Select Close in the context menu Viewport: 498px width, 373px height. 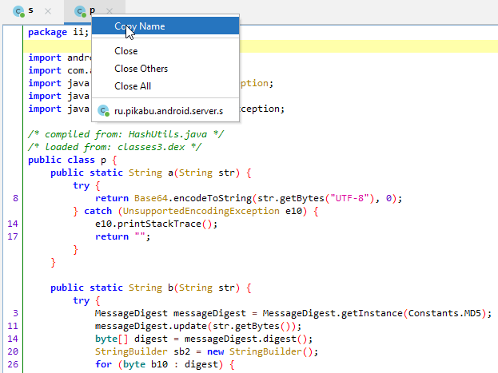126,51
